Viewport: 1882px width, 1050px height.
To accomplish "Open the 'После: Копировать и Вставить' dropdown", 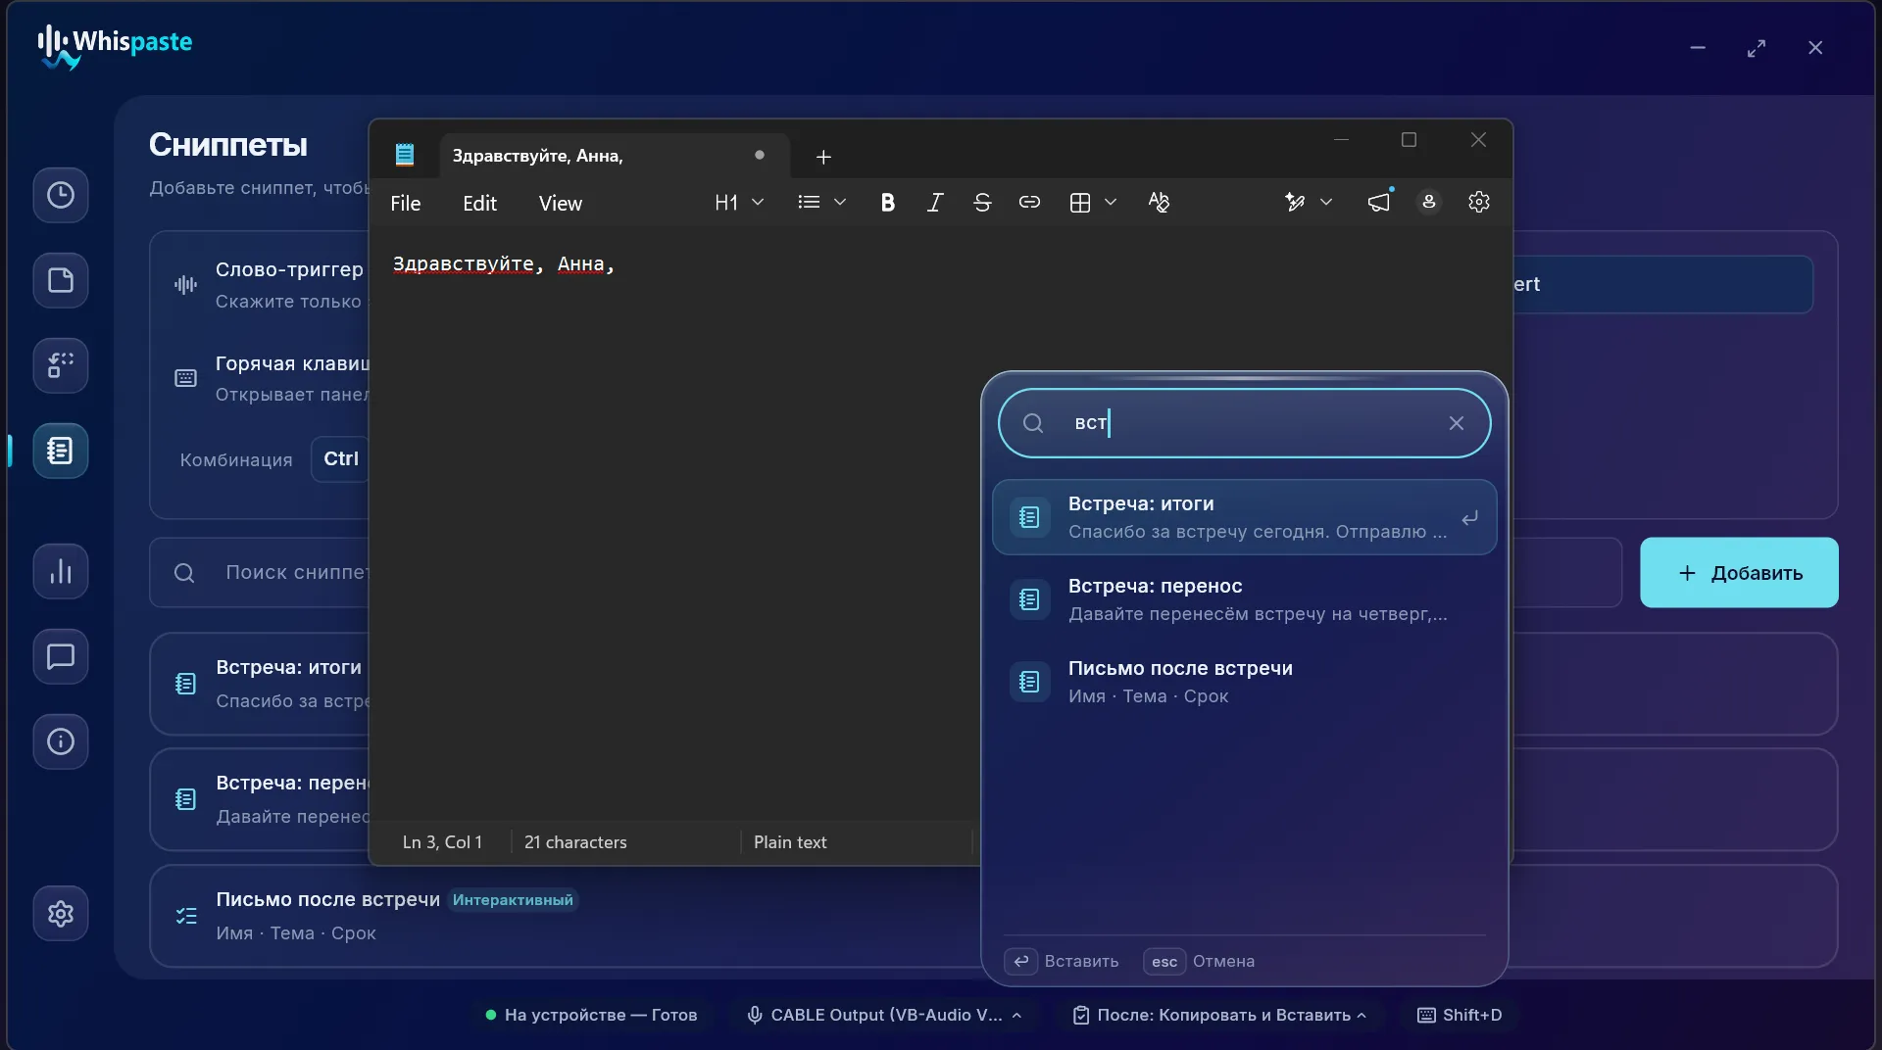I will 1219,1015.
